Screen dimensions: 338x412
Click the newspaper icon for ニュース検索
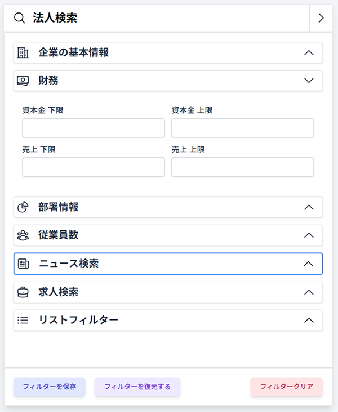tap(23, 264)
